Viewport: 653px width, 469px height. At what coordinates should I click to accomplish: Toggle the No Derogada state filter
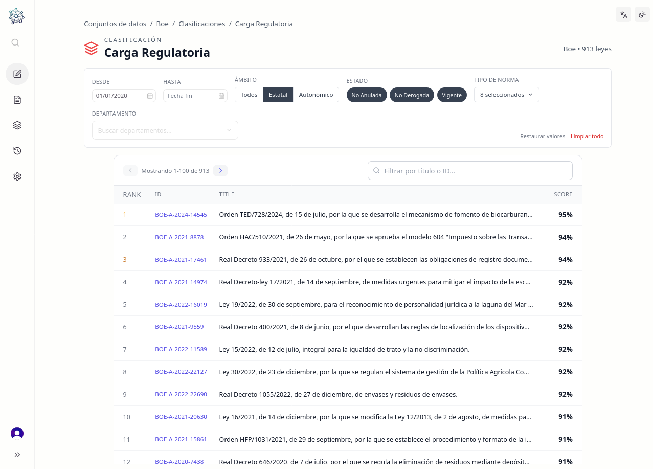pos(412,95)
